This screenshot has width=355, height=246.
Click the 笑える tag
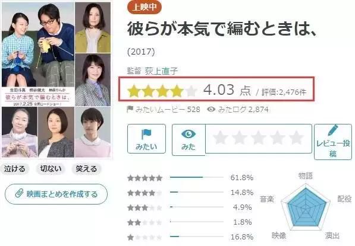point(86,168)
